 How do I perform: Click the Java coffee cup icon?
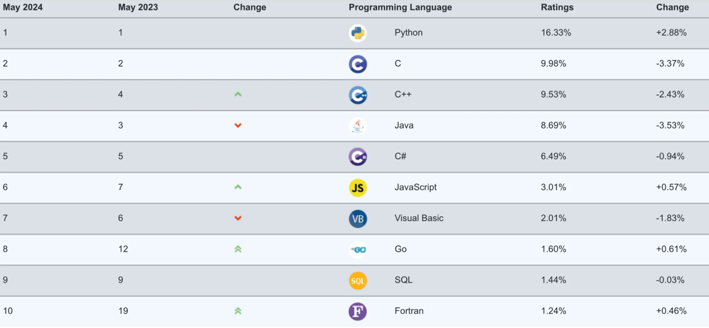click(357, 125)
